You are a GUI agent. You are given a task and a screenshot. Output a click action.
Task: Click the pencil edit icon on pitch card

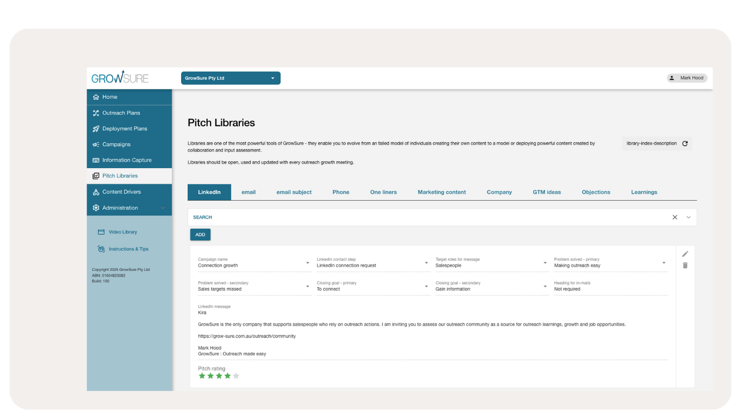coord(685,254)
